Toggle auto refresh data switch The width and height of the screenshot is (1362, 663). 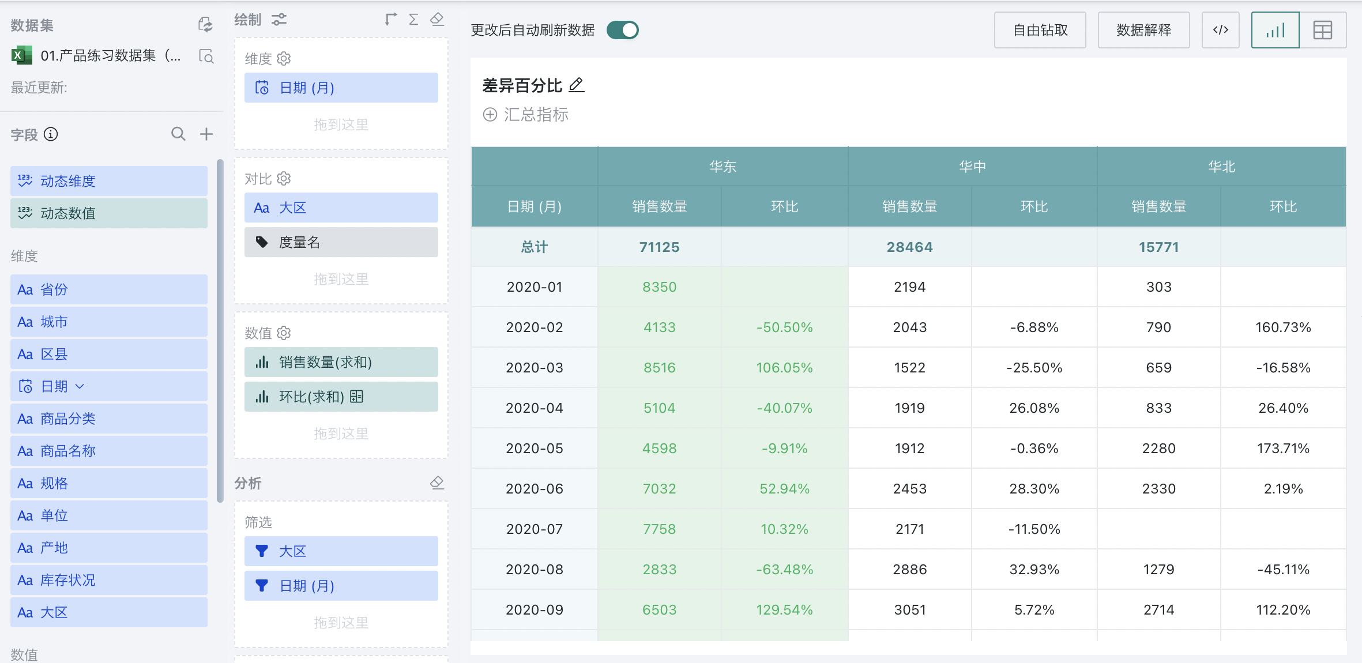(x=623, y=30)
